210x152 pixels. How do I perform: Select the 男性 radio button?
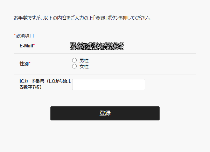(x=74, y=60)
